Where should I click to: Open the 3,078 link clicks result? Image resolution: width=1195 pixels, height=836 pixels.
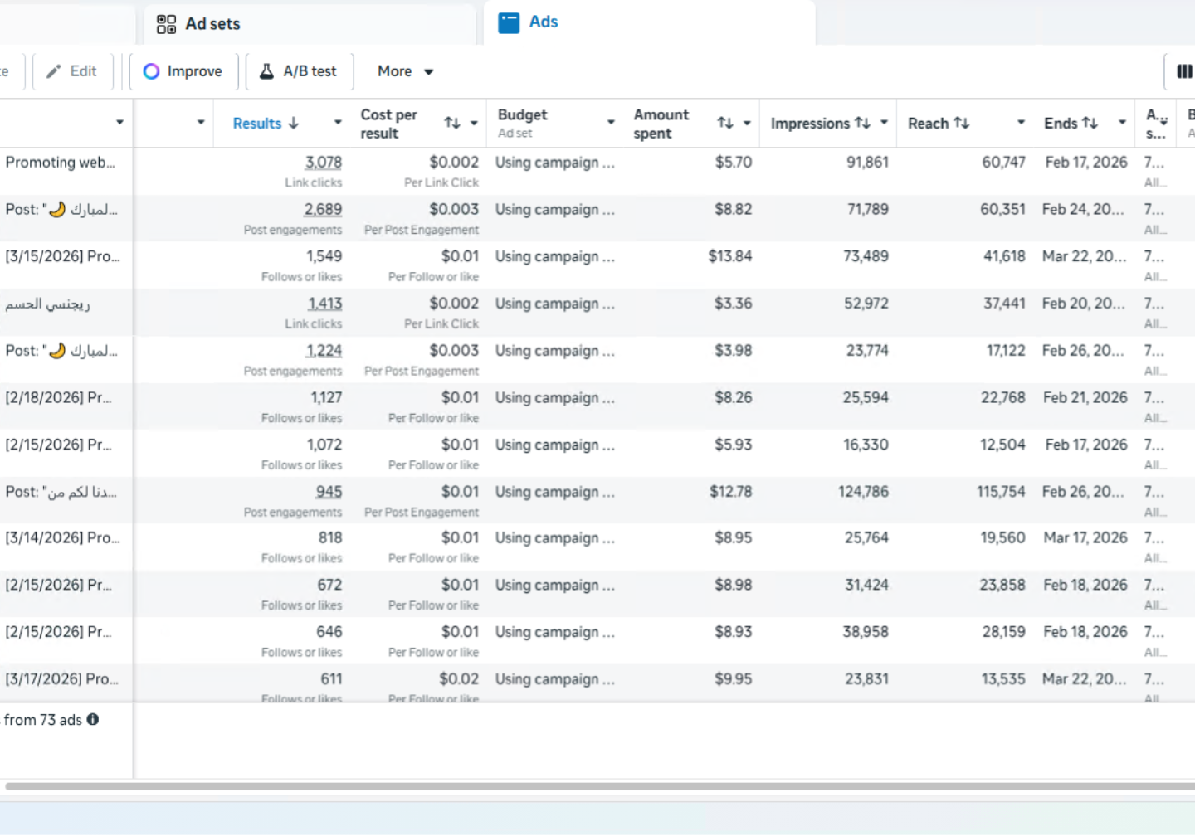click(323, 163)
